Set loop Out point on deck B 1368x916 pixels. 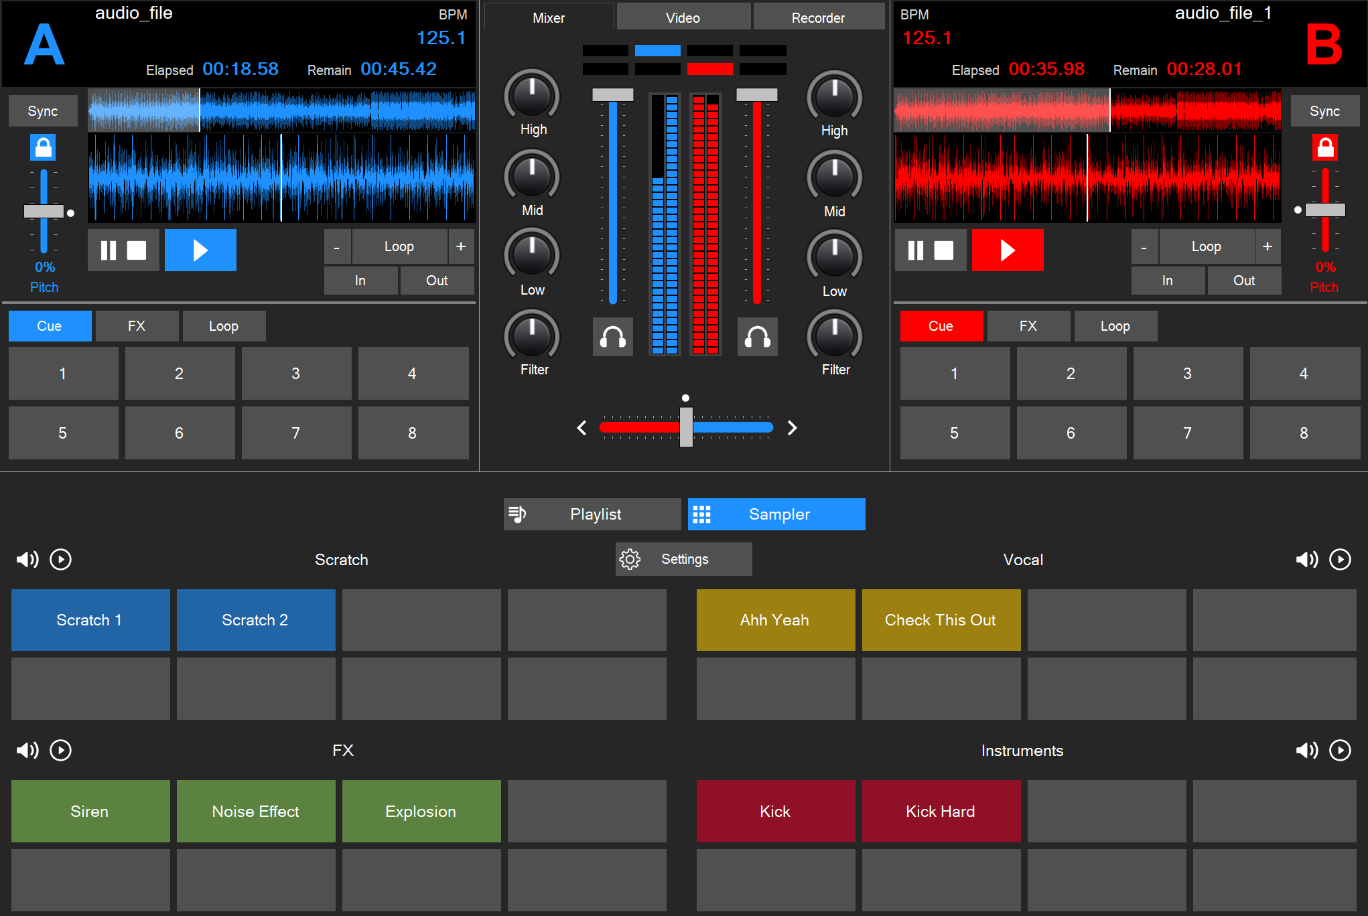(1244, 281)
